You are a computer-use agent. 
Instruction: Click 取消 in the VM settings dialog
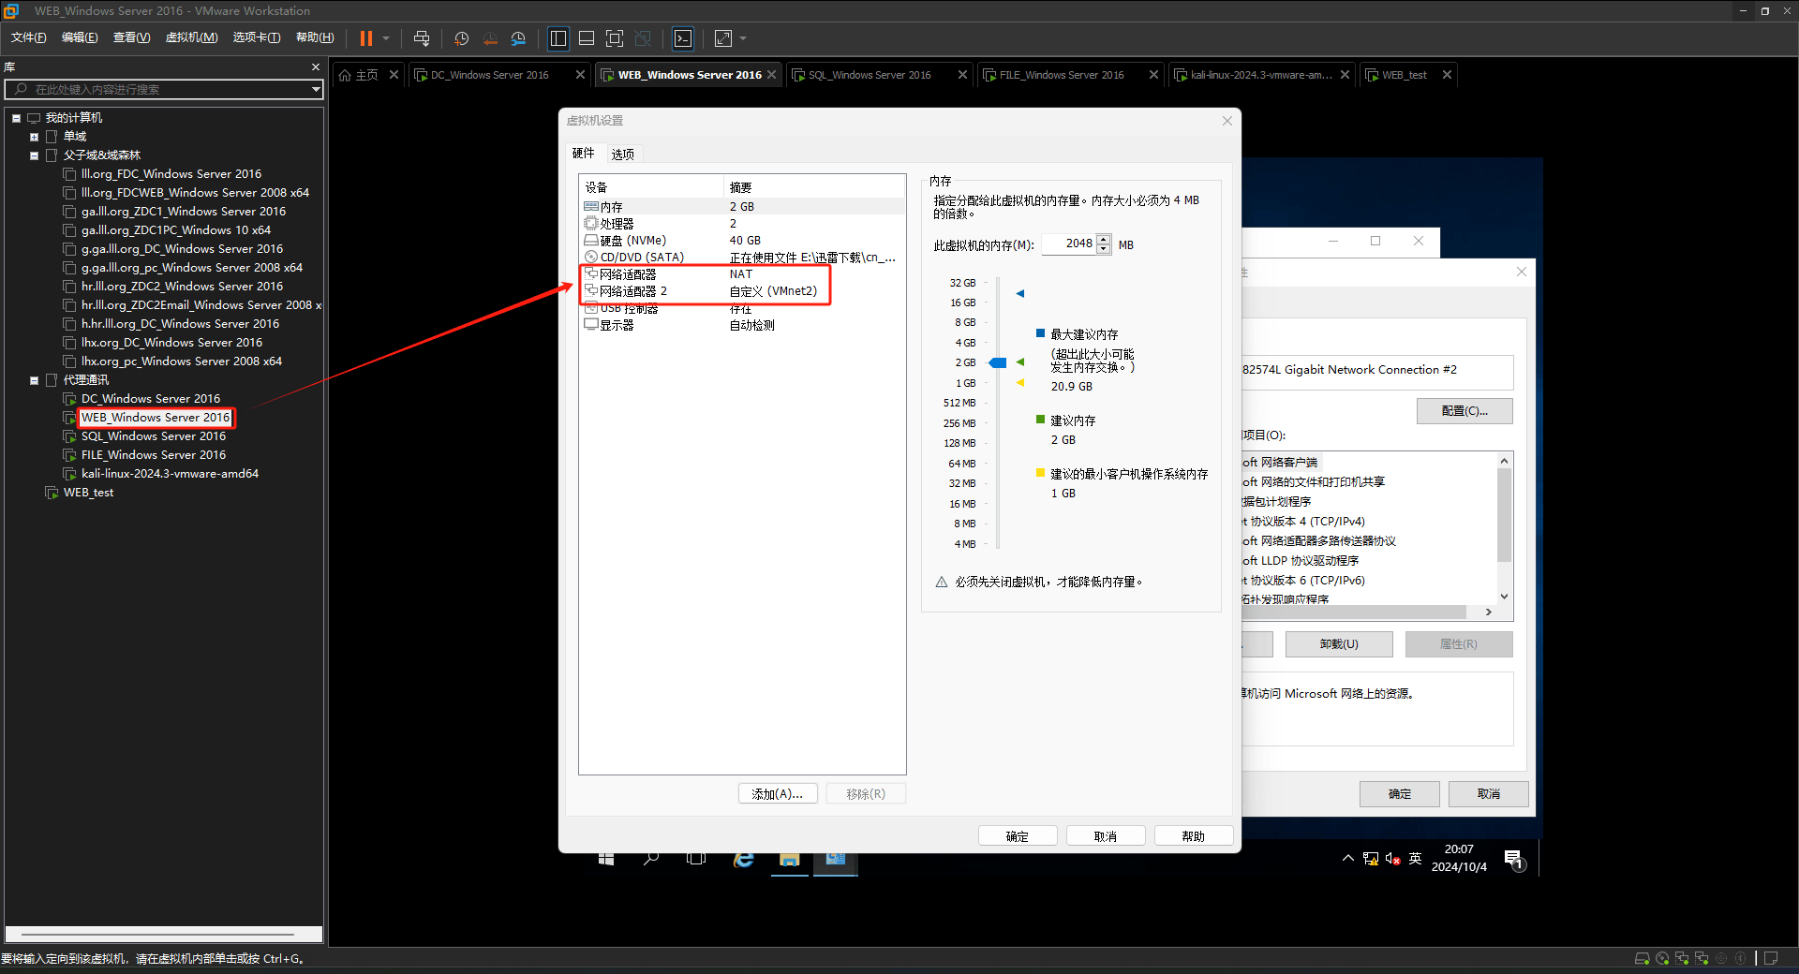click(1106, 836)
